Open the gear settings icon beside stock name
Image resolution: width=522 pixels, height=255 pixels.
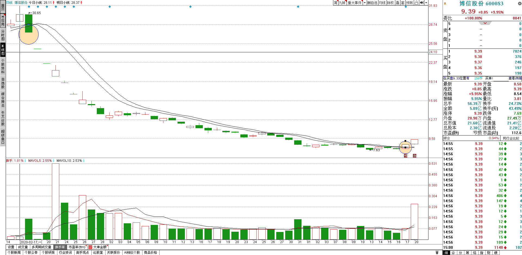coord(519,4)
